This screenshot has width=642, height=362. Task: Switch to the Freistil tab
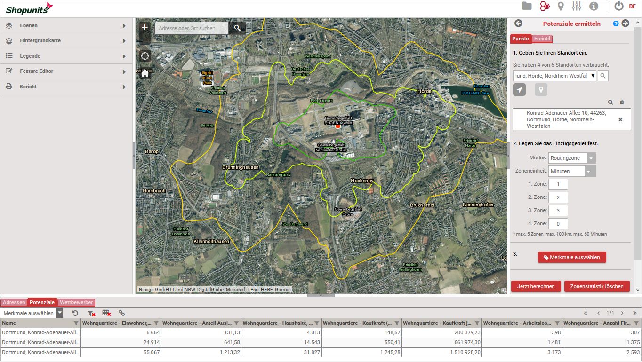click(x=543, y=39)
